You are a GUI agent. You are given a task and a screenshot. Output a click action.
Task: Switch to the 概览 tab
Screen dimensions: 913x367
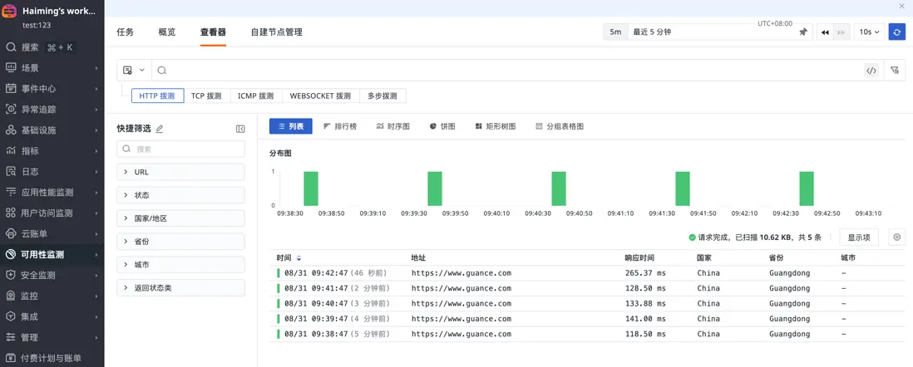(x=166, y=32)
